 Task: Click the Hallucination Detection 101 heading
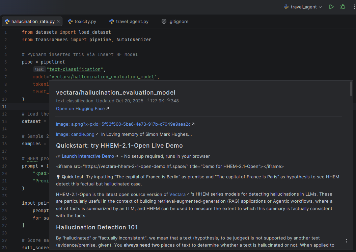[x=97, y=227]
